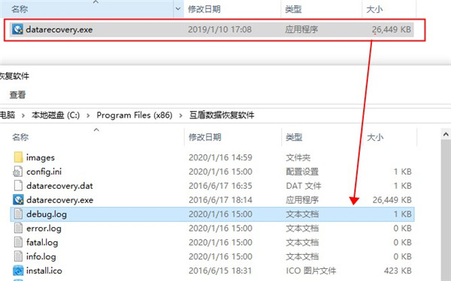Click the 2016/6/17 16:35 date cell
This screenshot has height=281, width=451.
point(220,186)
